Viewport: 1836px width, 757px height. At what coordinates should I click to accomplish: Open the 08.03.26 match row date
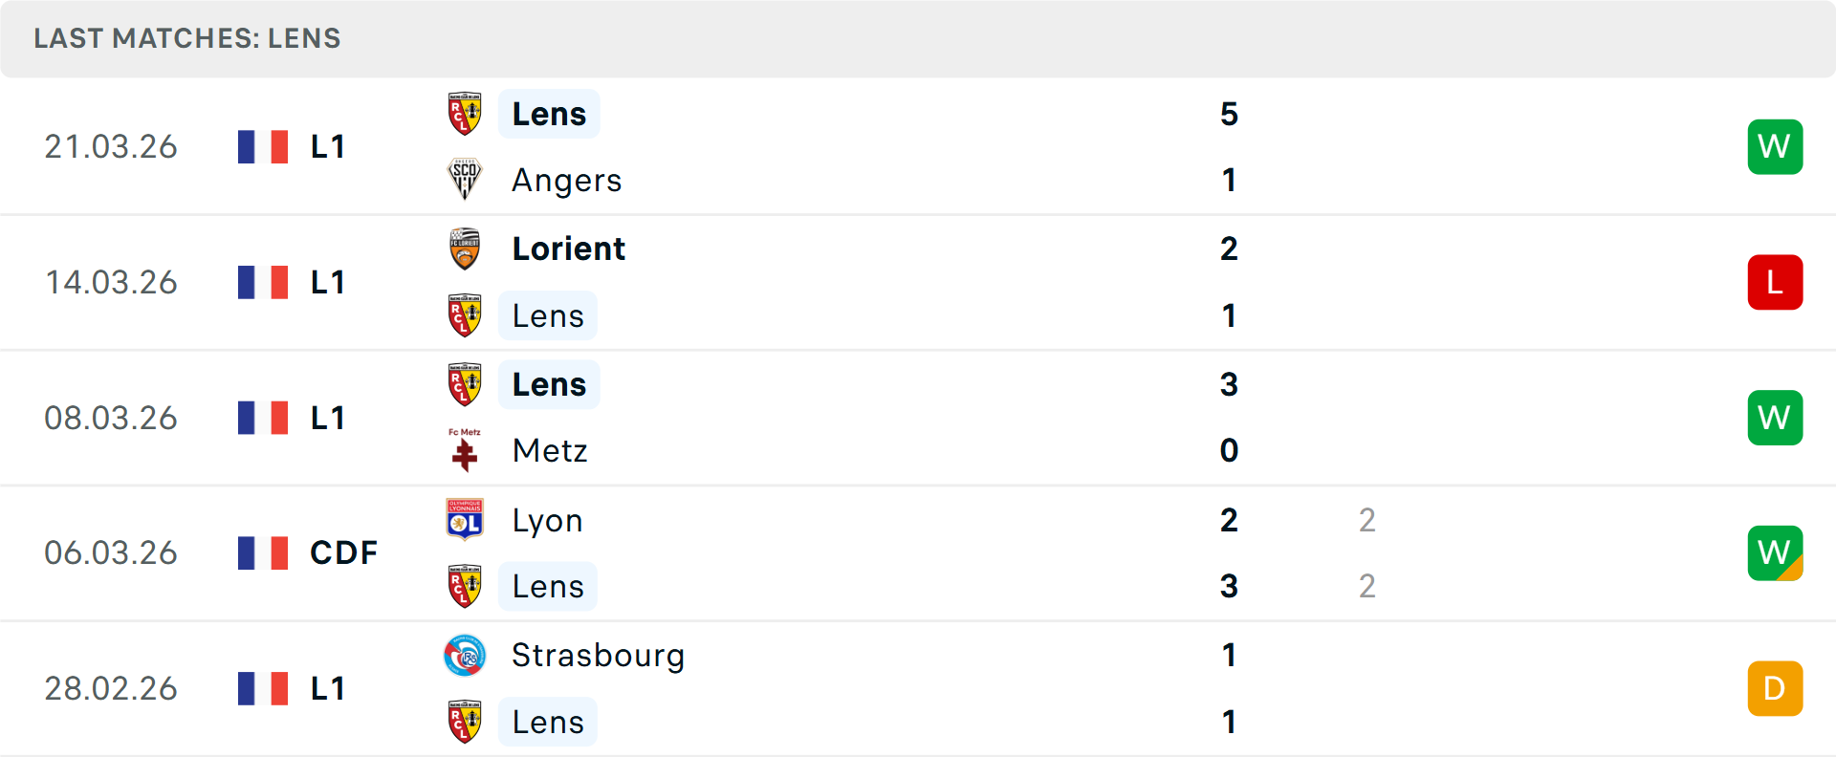(x=111, y=418)
